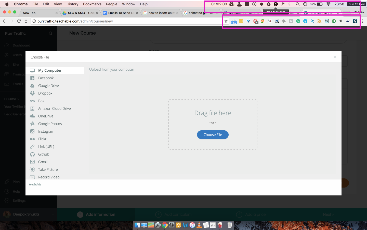This screenshot has width=367, height=230.
Task: Open the Apple menu
Action: tap(7, 4)
